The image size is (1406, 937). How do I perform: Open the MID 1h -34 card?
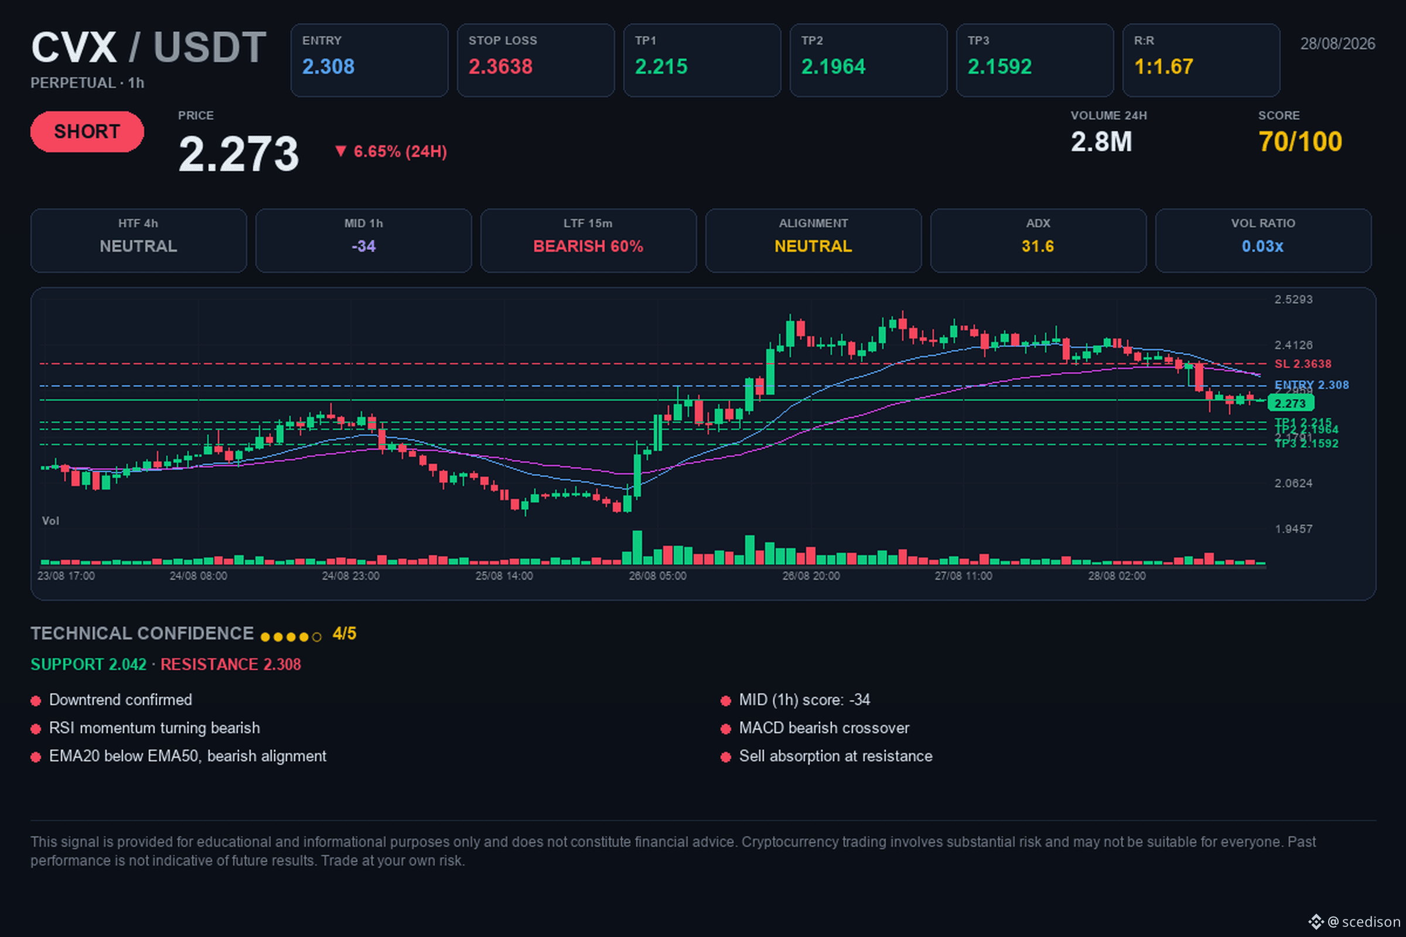click(363, 241)
